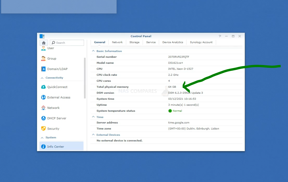Open the Group settings icon

[x=43, y=58]
